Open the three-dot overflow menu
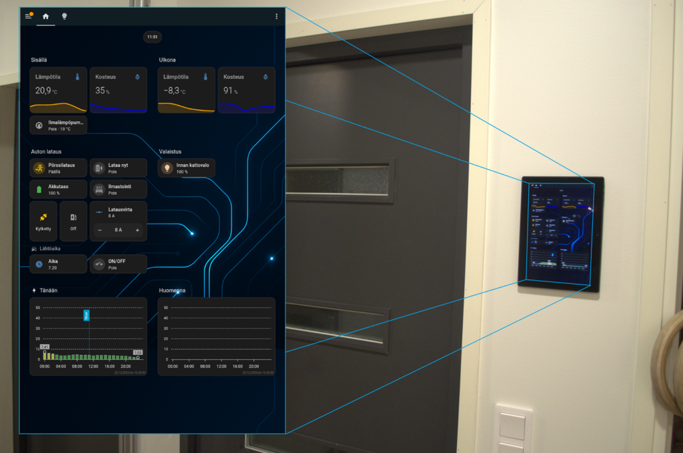 [277, 16]
